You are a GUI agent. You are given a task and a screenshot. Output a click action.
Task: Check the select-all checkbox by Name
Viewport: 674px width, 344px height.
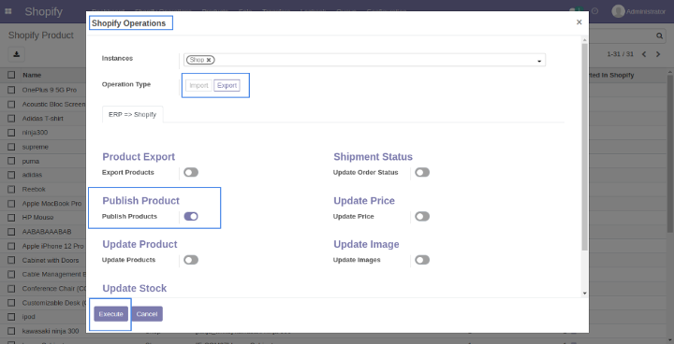pos(11,75)
